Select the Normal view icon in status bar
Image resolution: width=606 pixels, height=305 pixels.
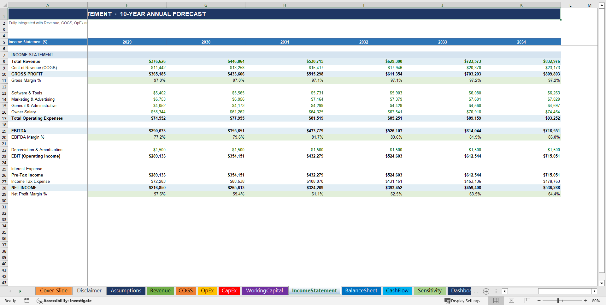(496, 301)
